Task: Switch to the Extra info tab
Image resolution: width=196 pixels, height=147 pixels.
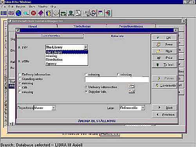Action: [x=117, y=36]
